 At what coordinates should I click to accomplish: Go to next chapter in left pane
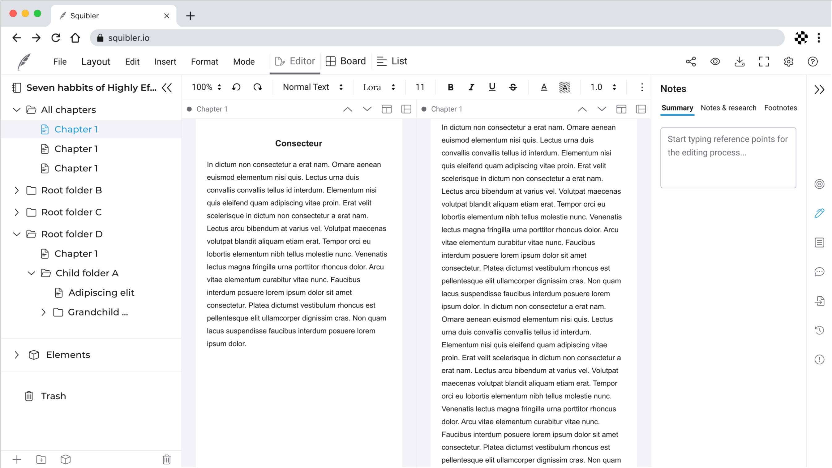(367, 109)
